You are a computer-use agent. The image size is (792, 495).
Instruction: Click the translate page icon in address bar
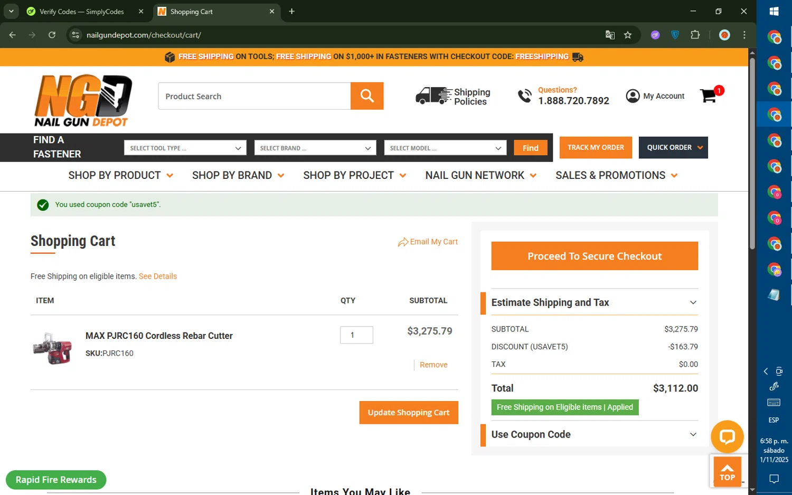click(x=610, y=35)
